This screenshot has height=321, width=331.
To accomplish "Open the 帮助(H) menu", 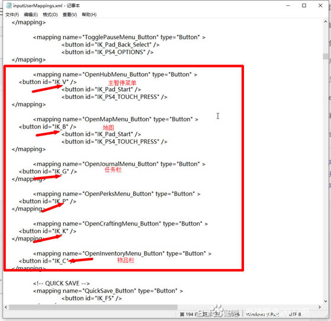I will 89,15.
